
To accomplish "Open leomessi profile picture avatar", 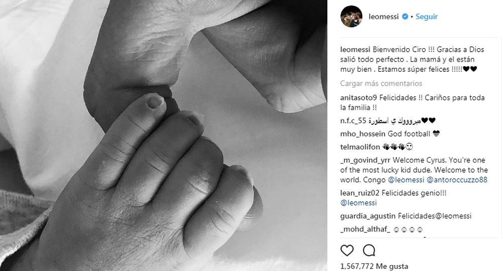I will [x=351, y=17].
